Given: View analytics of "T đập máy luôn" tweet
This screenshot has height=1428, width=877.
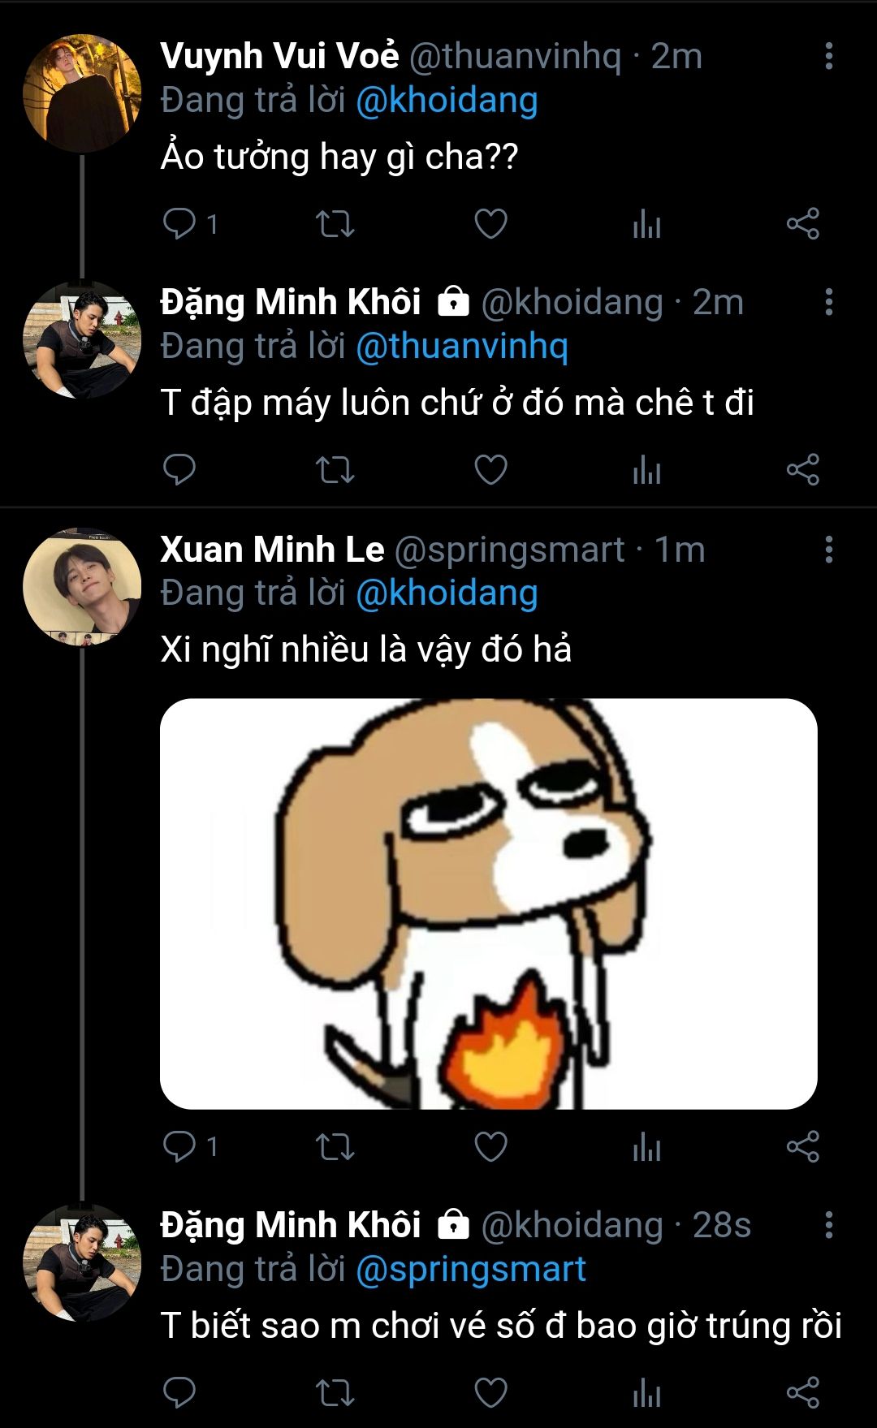Looking at the screenshot, I should pos(646,470).
